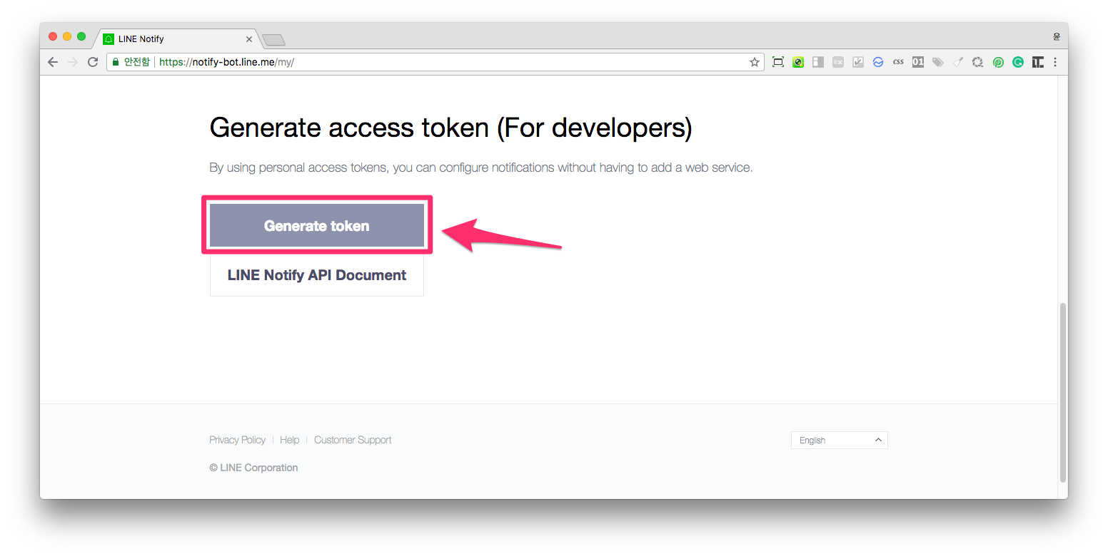Bookmark this page with the star icon
This screenshot has width=1108, height=556.
(x=754, y=62)
